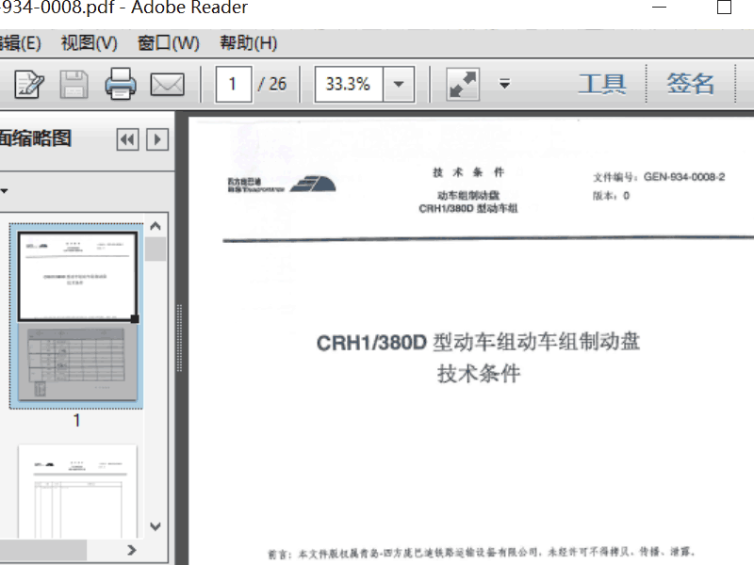Open the 窗口(W) menu

169,43
